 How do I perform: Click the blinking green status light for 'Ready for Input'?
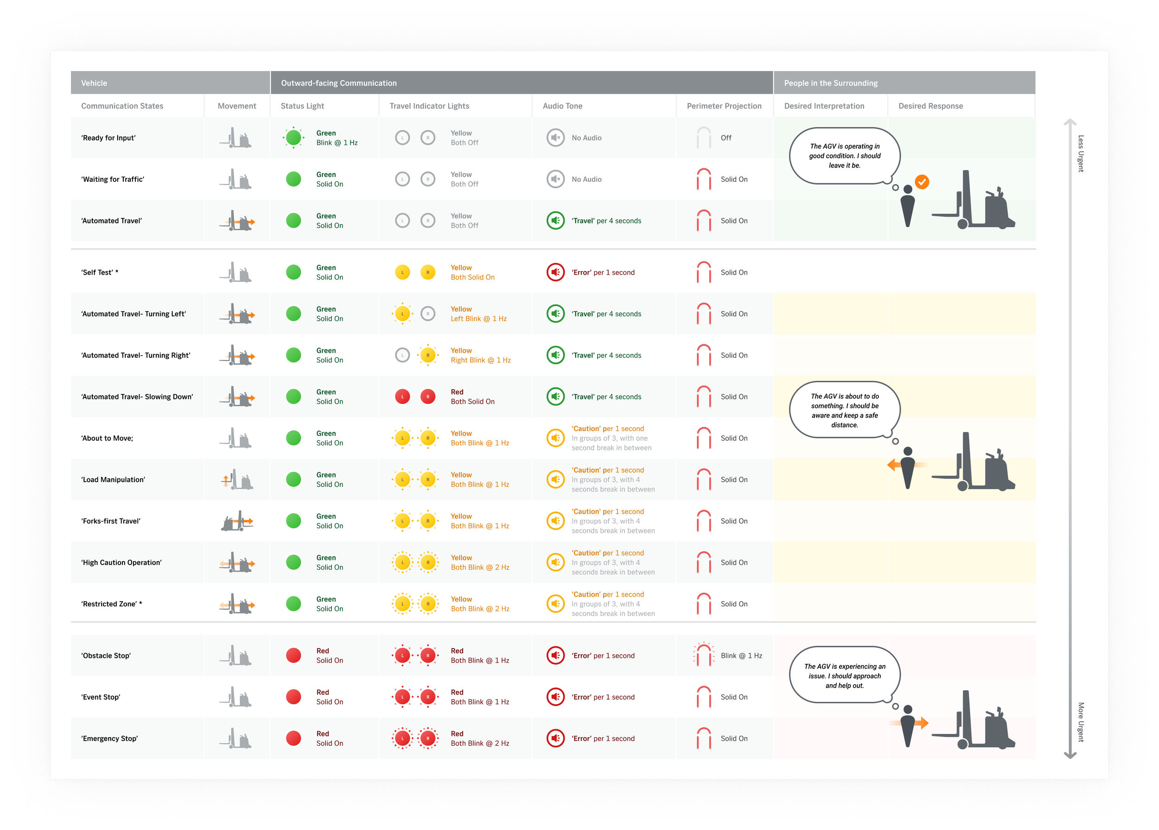[x=293, y=137]
